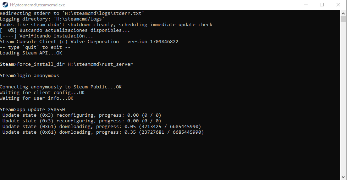Minimize the steamcmd console window
This screenshot has height=180, width=347.
click(x=306, y=5)
